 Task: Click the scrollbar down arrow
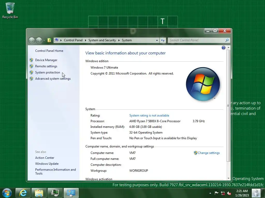[x=228, y=178]
